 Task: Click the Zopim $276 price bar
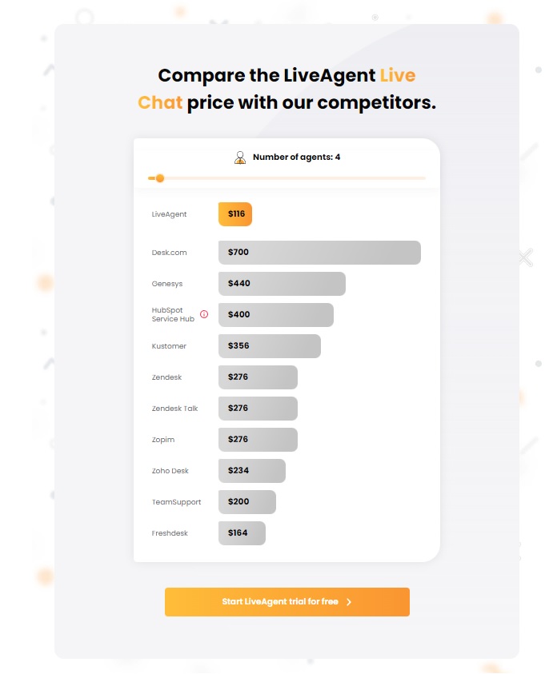tap(258, 439)
